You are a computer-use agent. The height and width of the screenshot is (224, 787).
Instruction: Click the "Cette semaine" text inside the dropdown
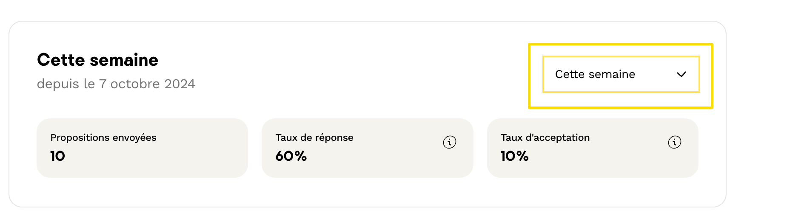coord(595,74)
